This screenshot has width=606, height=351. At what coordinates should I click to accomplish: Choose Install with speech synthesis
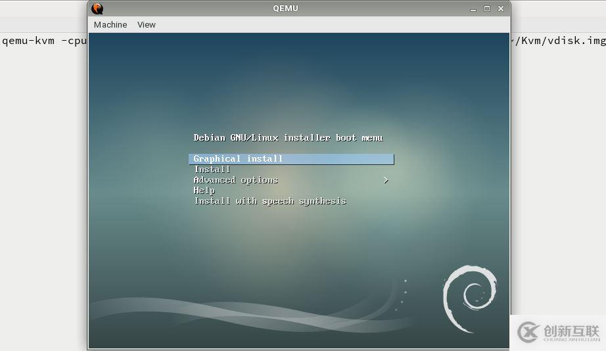tap(270, 201)
